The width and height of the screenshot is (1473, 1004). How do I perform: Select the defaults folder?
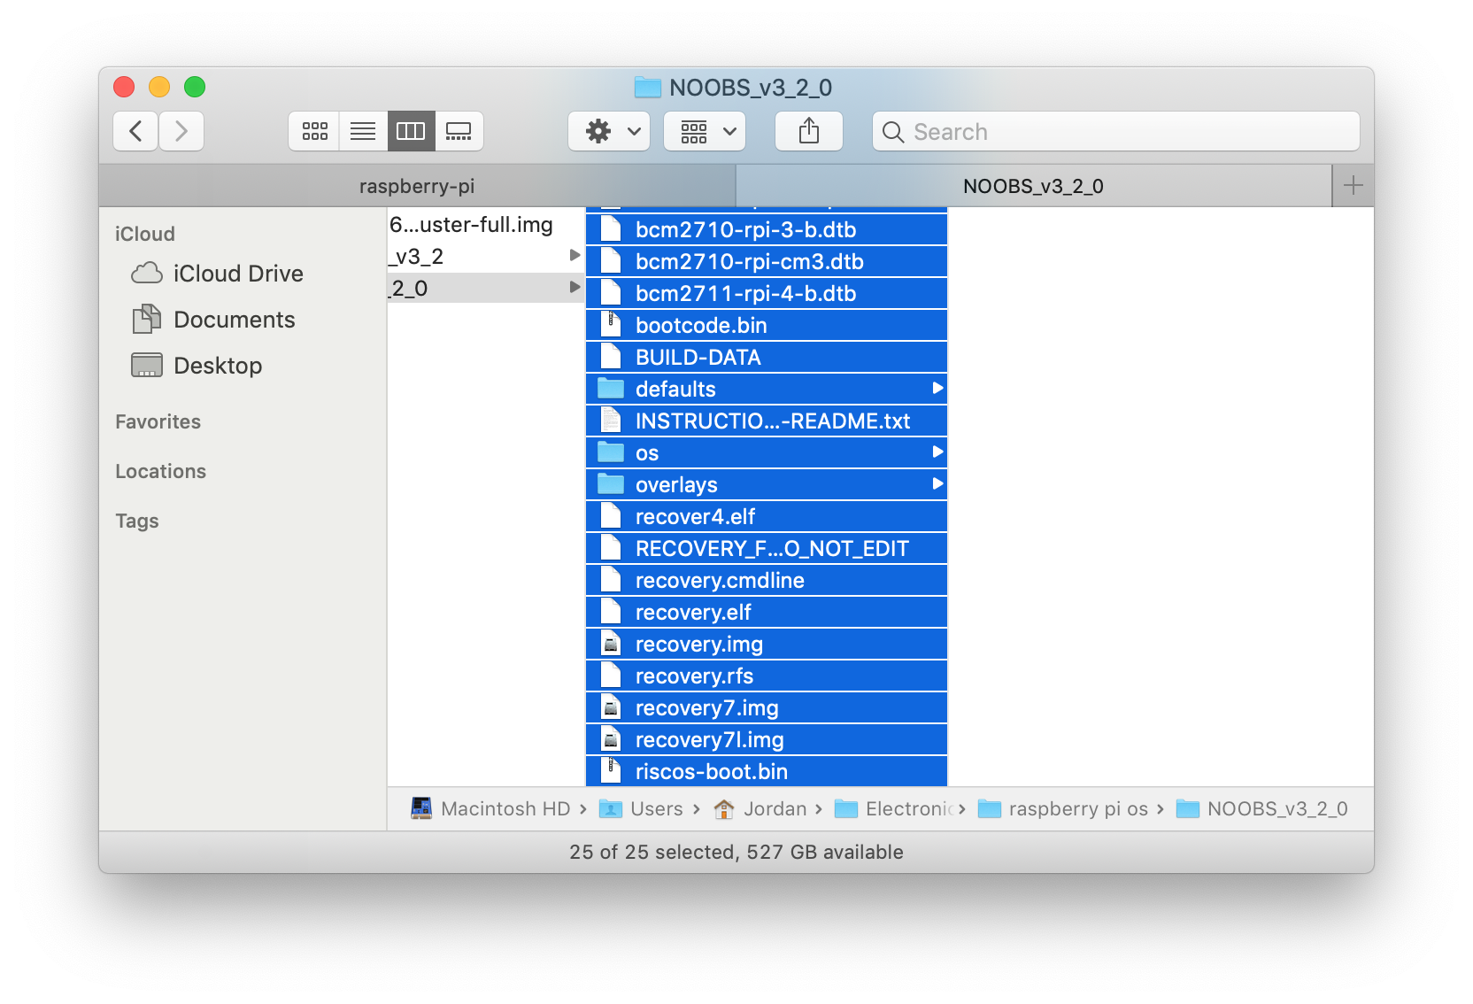(x=767, y=390)
